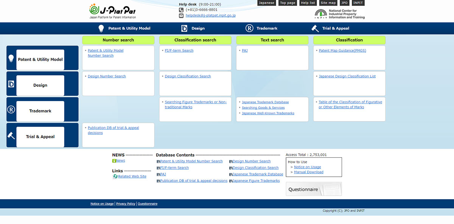
Task: Open Design Number Search under Database Contents
Action: tap(252, 161)
